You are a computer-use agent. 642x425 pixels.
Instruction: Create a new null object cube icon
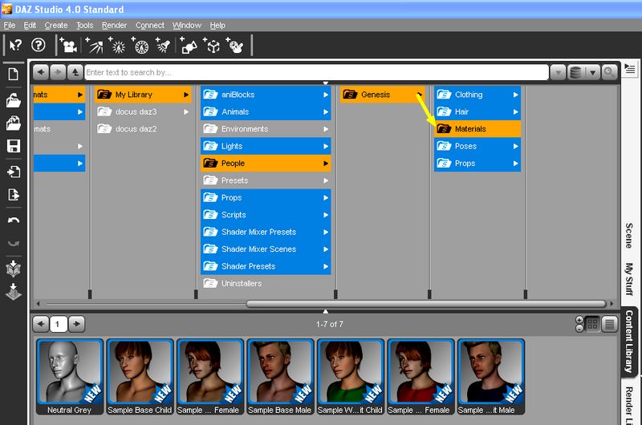tap(212, 46)
